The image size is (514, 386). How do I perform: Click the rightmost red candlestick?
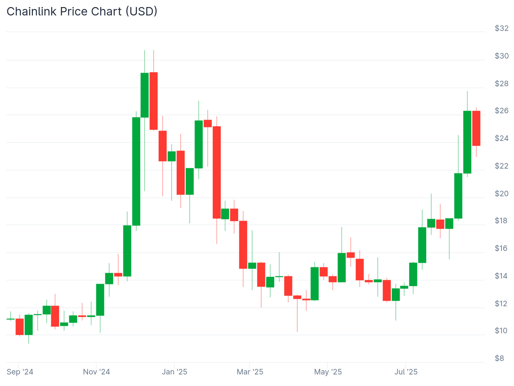click(x=476, y=128)
